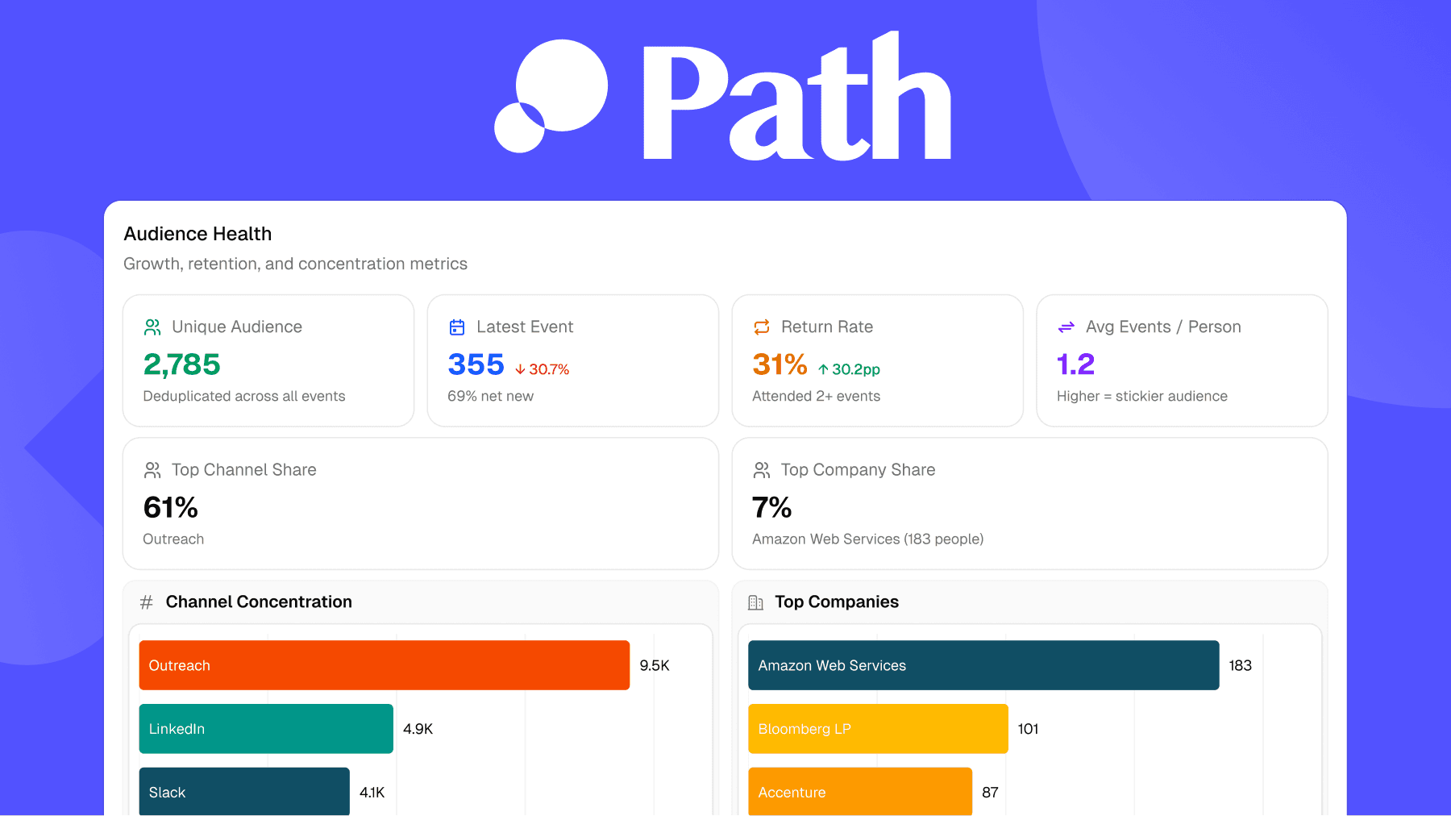Click the 9.5K value label
The height and width of the screenshot is (816, 1451).
(x=655, y=665)
